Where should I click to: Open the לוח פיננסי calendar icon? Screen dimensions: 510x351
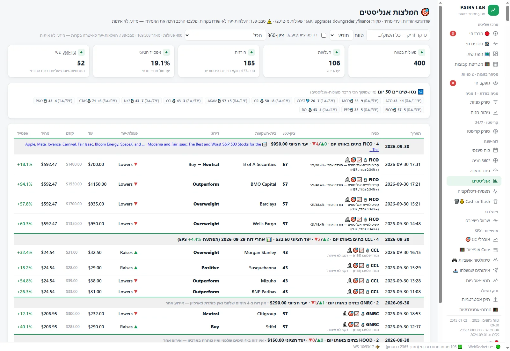[x=495, y=150]
